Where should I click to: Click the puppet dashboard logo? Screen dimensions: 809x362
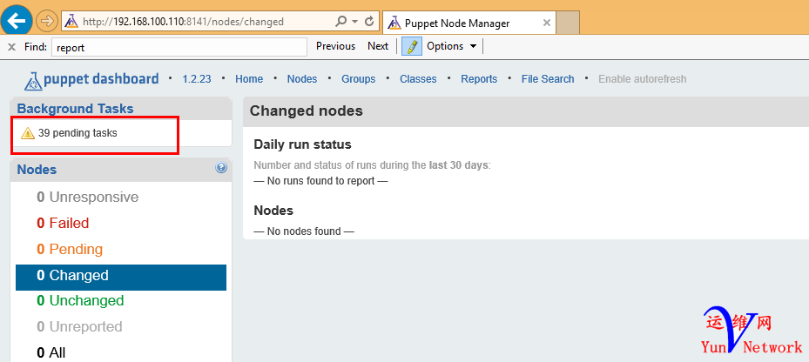91,79
